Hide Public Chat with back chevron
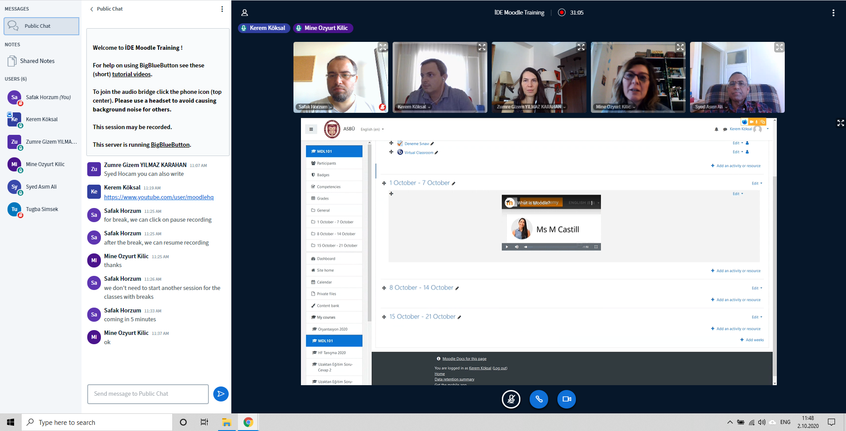Screen dimensions: 846x431 pyautogui.click(x=92, y=9)
